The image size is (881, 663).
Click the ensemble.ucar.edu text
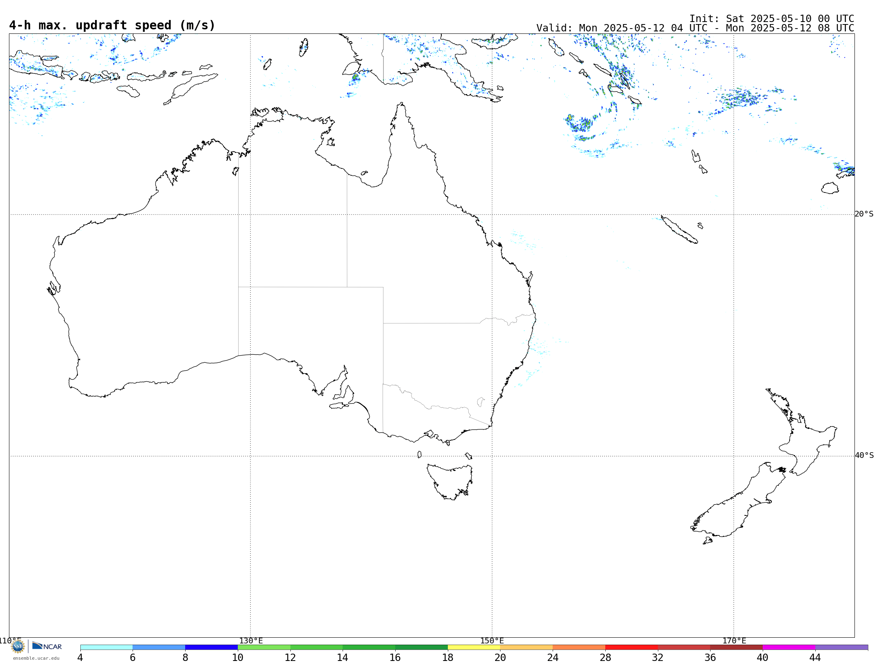(x=36, y=658)
